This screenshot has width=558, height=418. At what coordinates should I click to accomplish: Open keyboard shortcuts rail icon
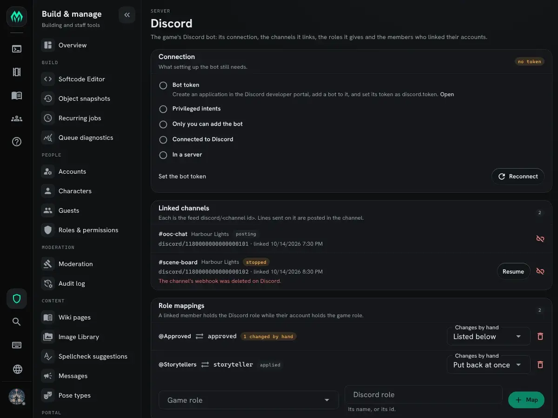coord(17,345)
